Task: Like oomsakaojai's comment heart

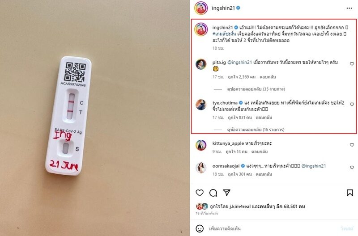Action: click(x=352, y=167)
